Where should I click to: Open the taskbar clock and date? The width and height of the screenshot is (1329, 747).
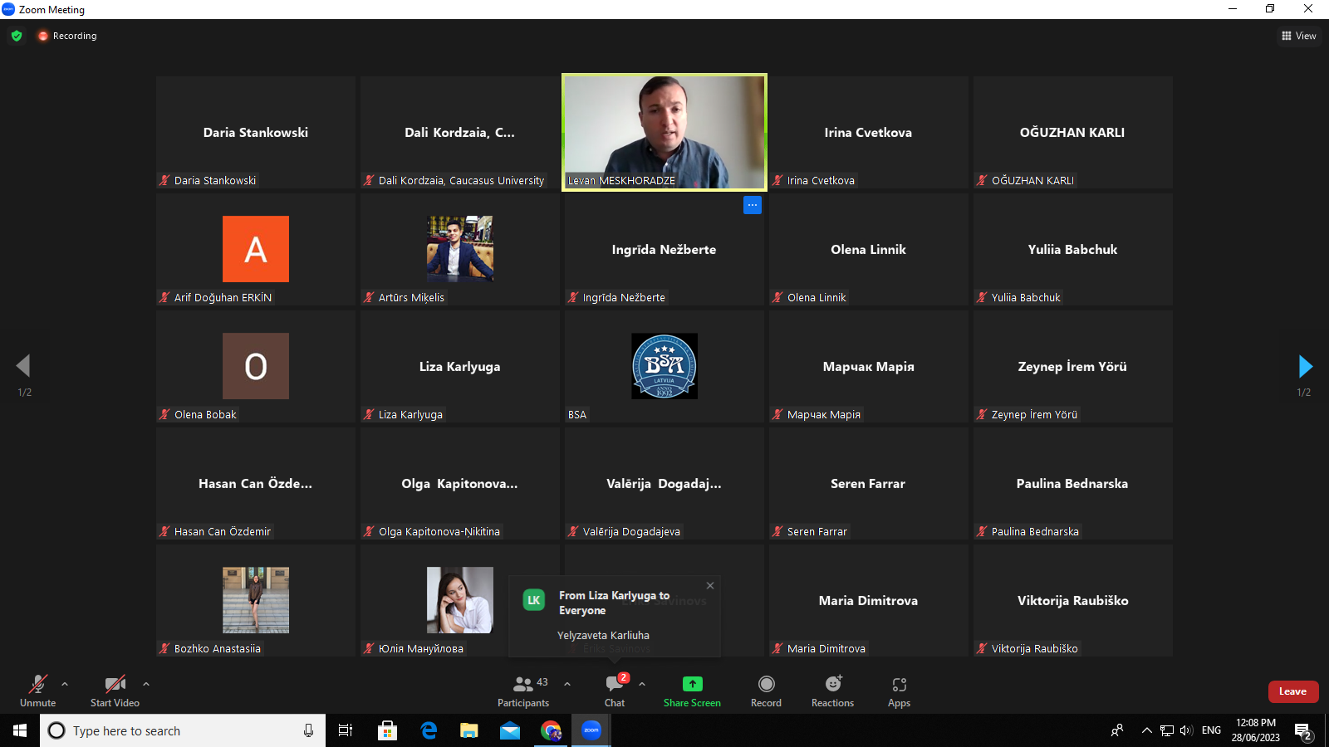(x=1256, y=730)
